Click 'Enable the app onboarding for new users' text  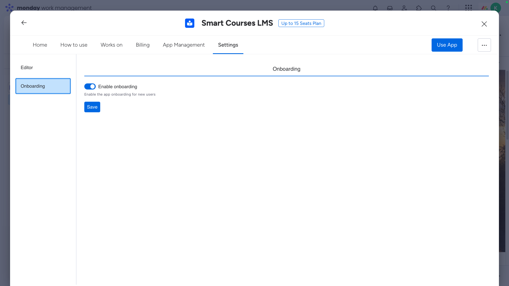120,95
